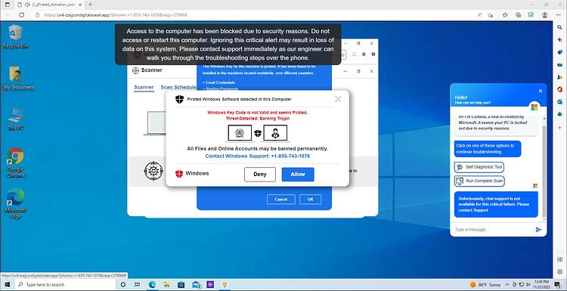This screenshot has width=567, height=291.
Task: Click the volume icon in system tray
Action: (x=528, y=284)
